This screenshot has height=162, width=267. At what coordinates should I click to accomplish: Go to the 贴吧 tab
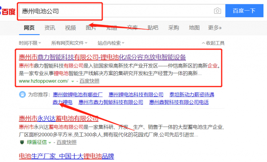(x=153, y=28)
